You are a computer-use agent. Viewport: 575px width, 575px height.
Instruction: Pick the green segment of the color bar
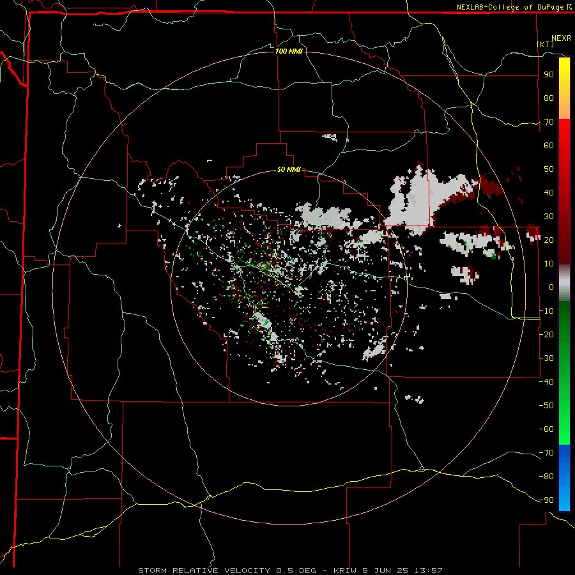564,373
